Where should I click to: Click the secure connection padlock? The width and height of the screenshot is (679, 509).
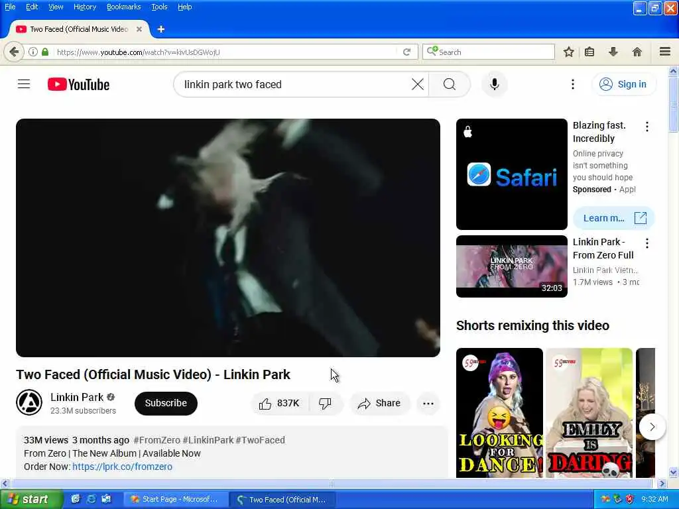[45, 52]
